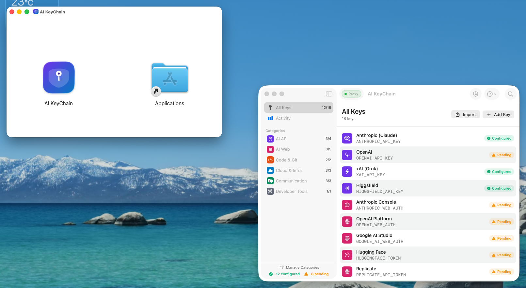The width and height of the screenshot is (526, 288).
Task: Click the Import button
Action: 465,114
